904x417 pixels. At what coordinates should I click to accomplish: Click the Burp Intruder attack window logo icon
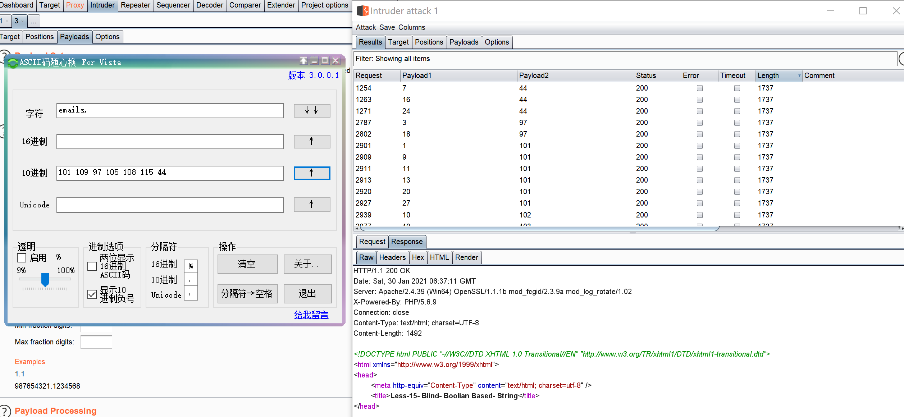click(362, 11)
